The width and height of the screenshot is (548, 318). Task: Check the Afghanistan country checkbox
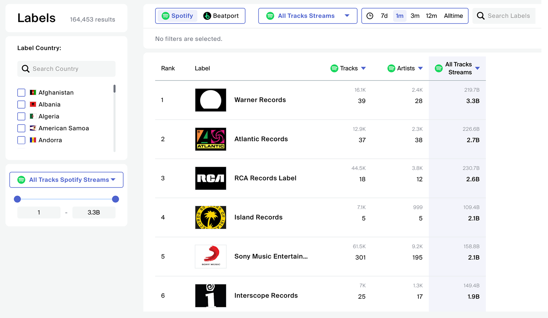21,93
